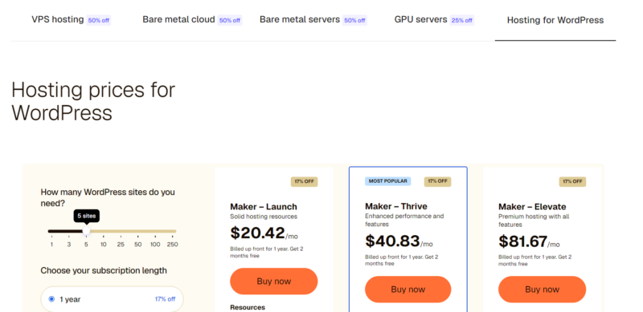Click the 17% OFF badge on Maker – Launch card
Image resolution: width=643 pixels, height=312 pixels.
[x=305, y=181]
